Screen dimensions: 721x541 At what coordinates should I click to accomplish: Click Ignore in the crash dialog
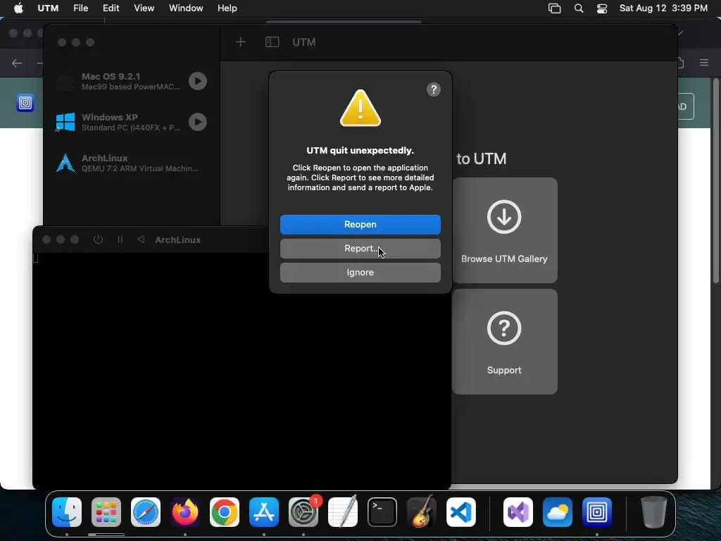pos(360,273)
